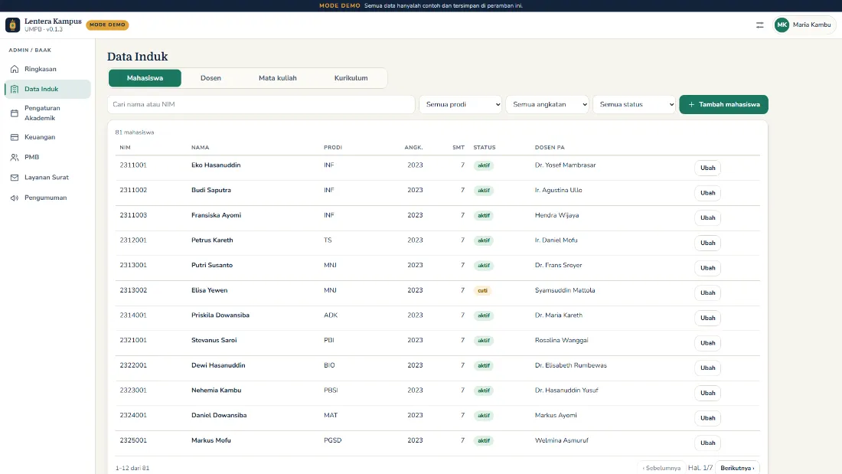Click Dr. Elisabeth Rumbewas in Dosen PA

[570, 365]
